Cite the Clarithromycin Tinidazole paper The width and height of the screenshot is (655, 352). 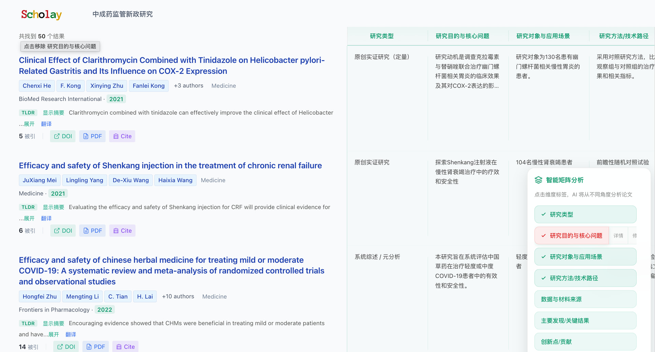(122, 136)
